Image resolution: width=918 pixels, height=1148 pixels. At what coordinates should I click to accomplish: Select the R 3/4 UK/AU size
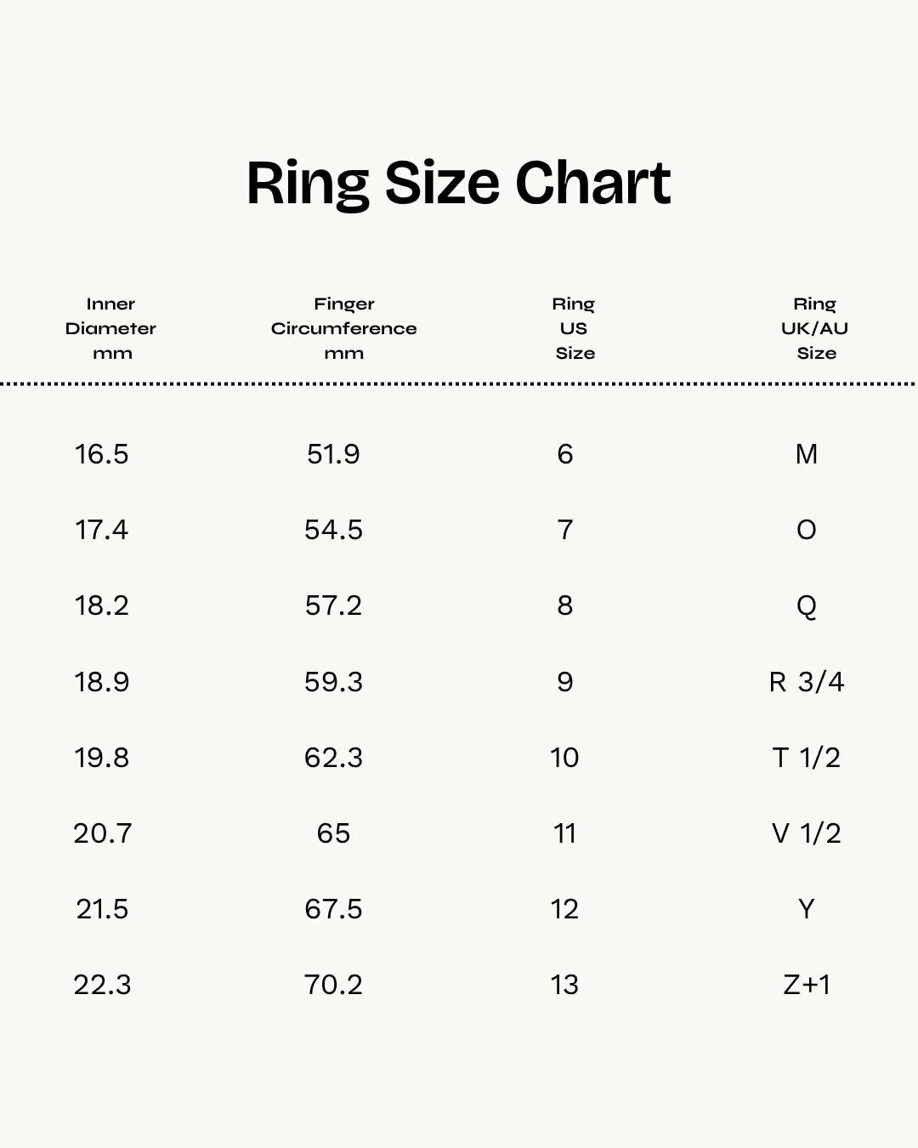coord(806,682)
